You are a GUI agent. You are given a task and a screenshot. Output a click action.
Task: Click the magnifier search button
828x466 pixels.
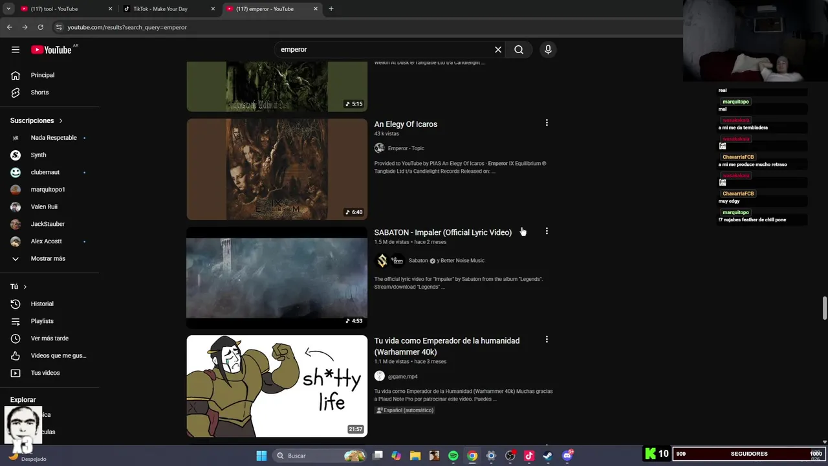tap(519, 50)
